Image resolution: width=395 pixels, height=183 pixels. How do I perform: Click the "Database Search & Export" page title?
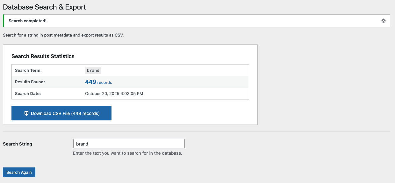(44, 7)
